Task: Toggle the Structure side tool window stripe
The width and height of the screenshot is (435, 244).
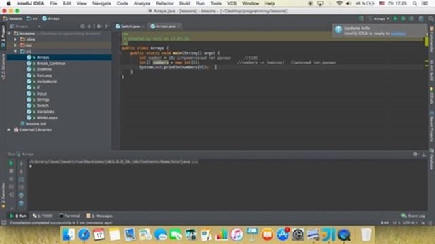Action: (x=3, y=66)
